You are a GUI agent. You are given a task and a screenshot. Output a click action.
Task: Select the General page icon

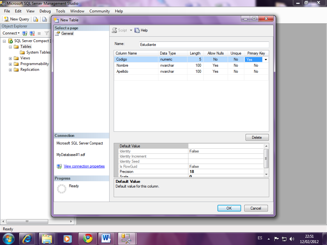(57, 33)
